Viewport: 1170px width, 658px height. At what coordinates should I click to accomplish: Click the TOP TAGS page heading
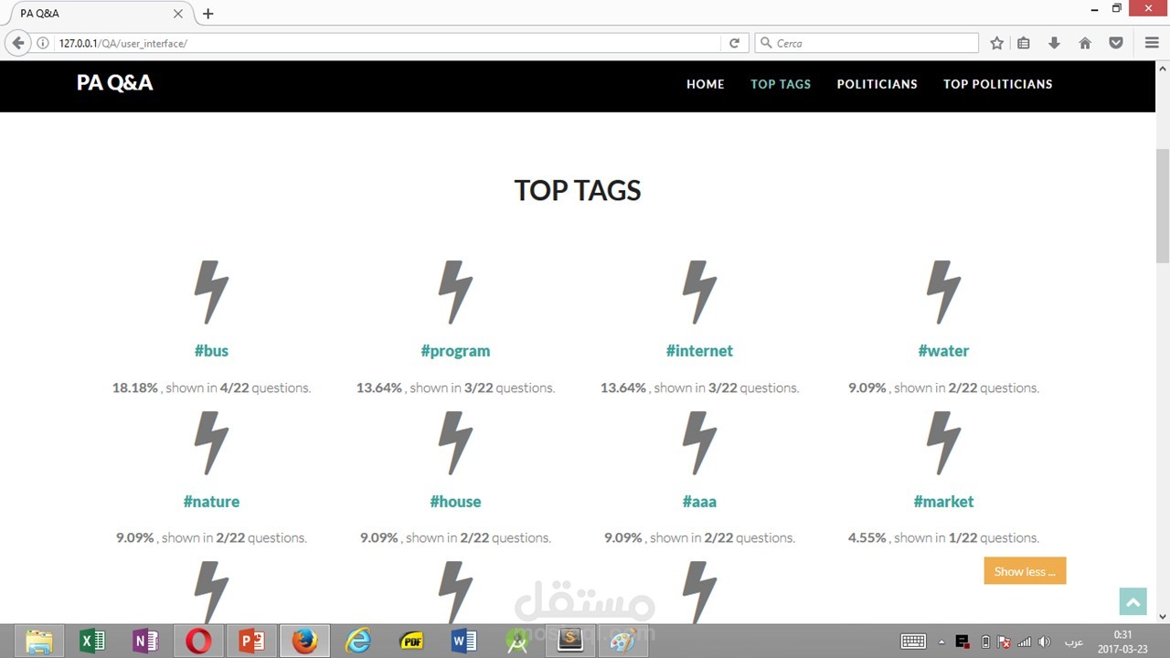pos(578,190)
